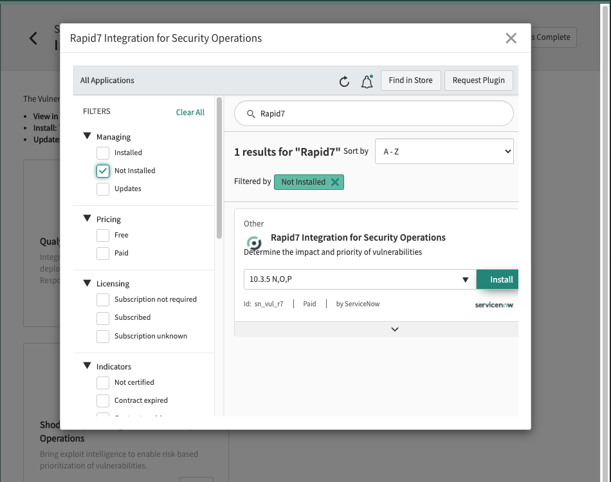Screen dimensions: 611x482
Task: Click the filters panel scrollbar
Action: point(219,168)
